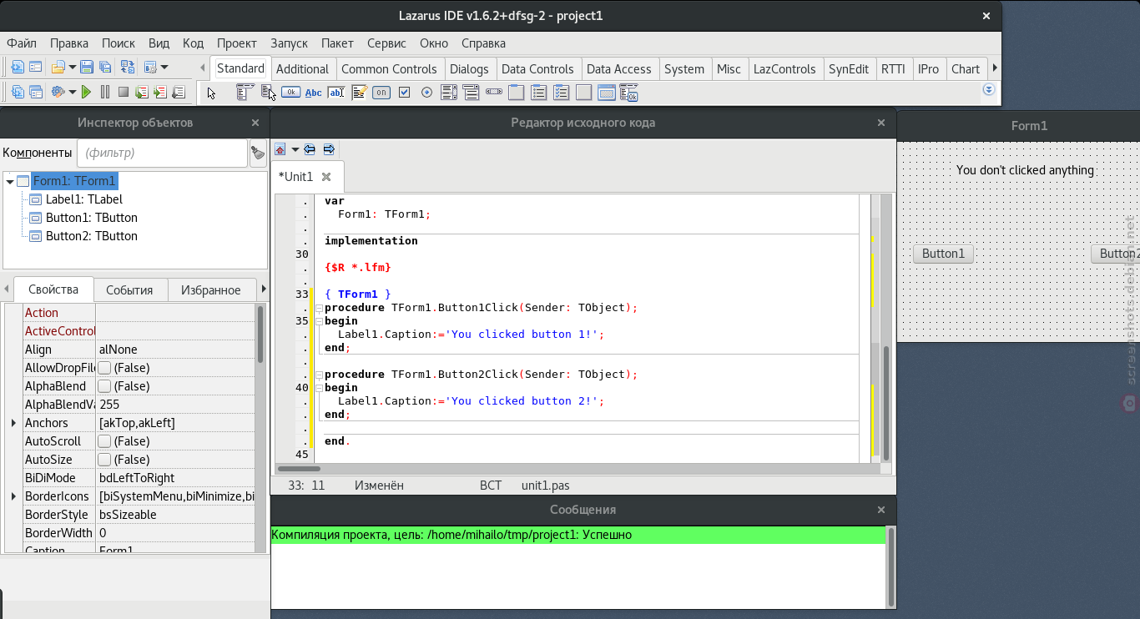Pick the TListBox component icon

point(449,92)
